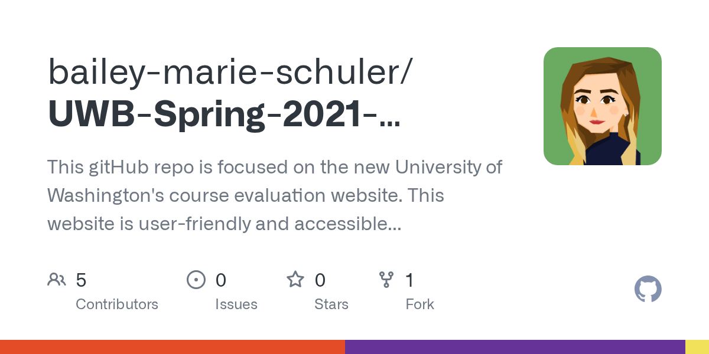709x354 pixels.
Task: Click the stars count number 0
Action: point(320,280)
